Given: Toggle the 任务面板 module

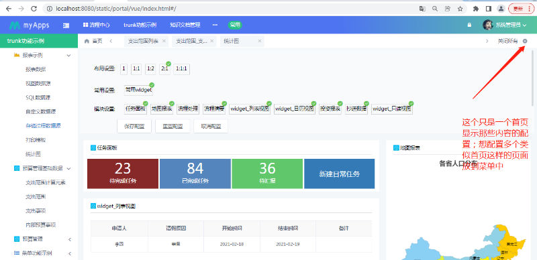Looking at the screenshot, I should (136, 109).
